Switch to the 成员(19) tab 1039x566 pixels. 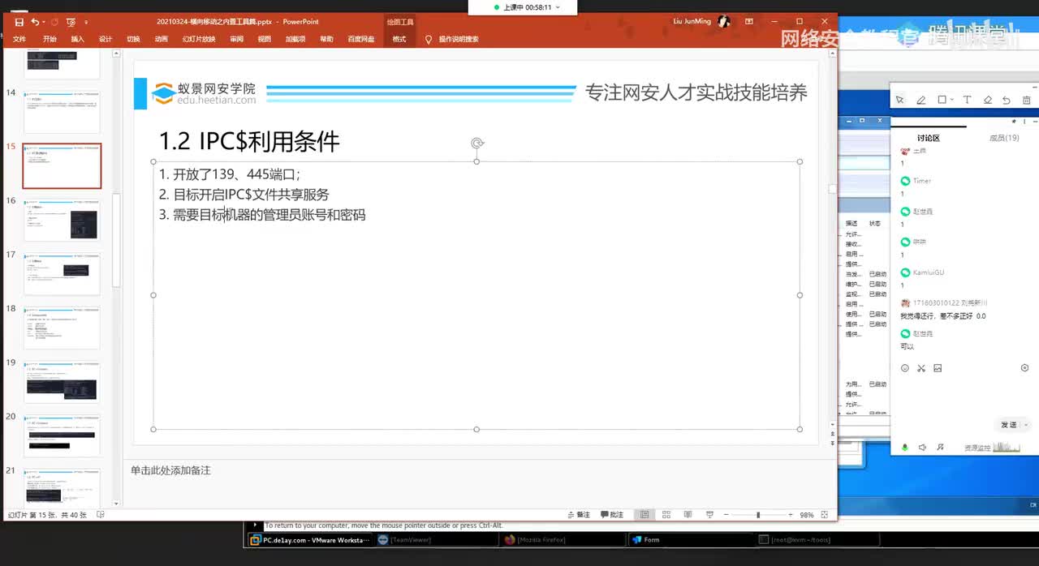coord(1004,138)
